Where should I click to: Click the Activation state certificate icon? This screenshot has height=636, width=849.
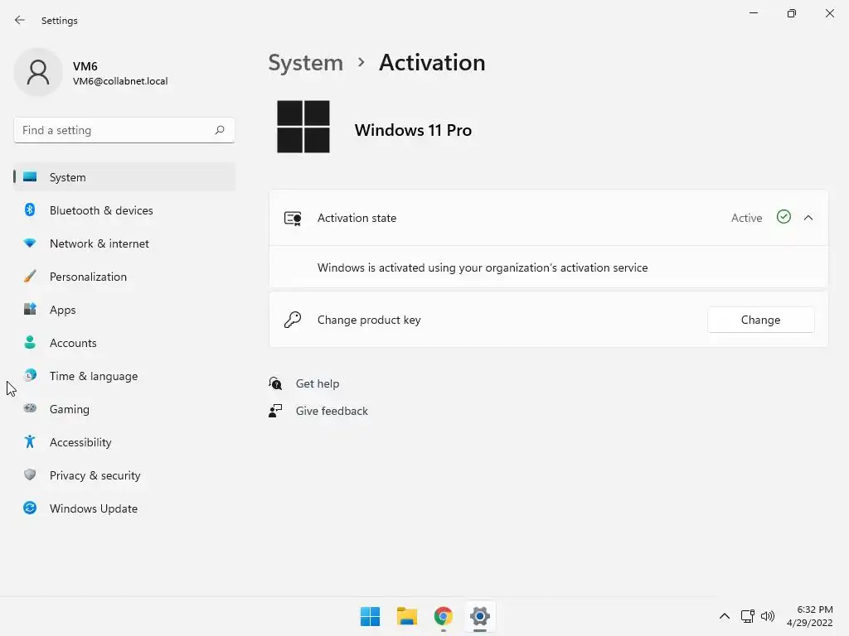tap(293, 219)
